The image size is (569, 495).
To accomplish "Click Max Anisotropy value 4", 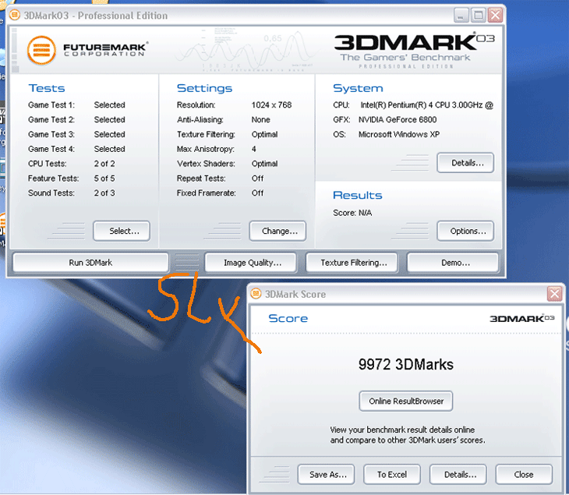I will (253, 149).
